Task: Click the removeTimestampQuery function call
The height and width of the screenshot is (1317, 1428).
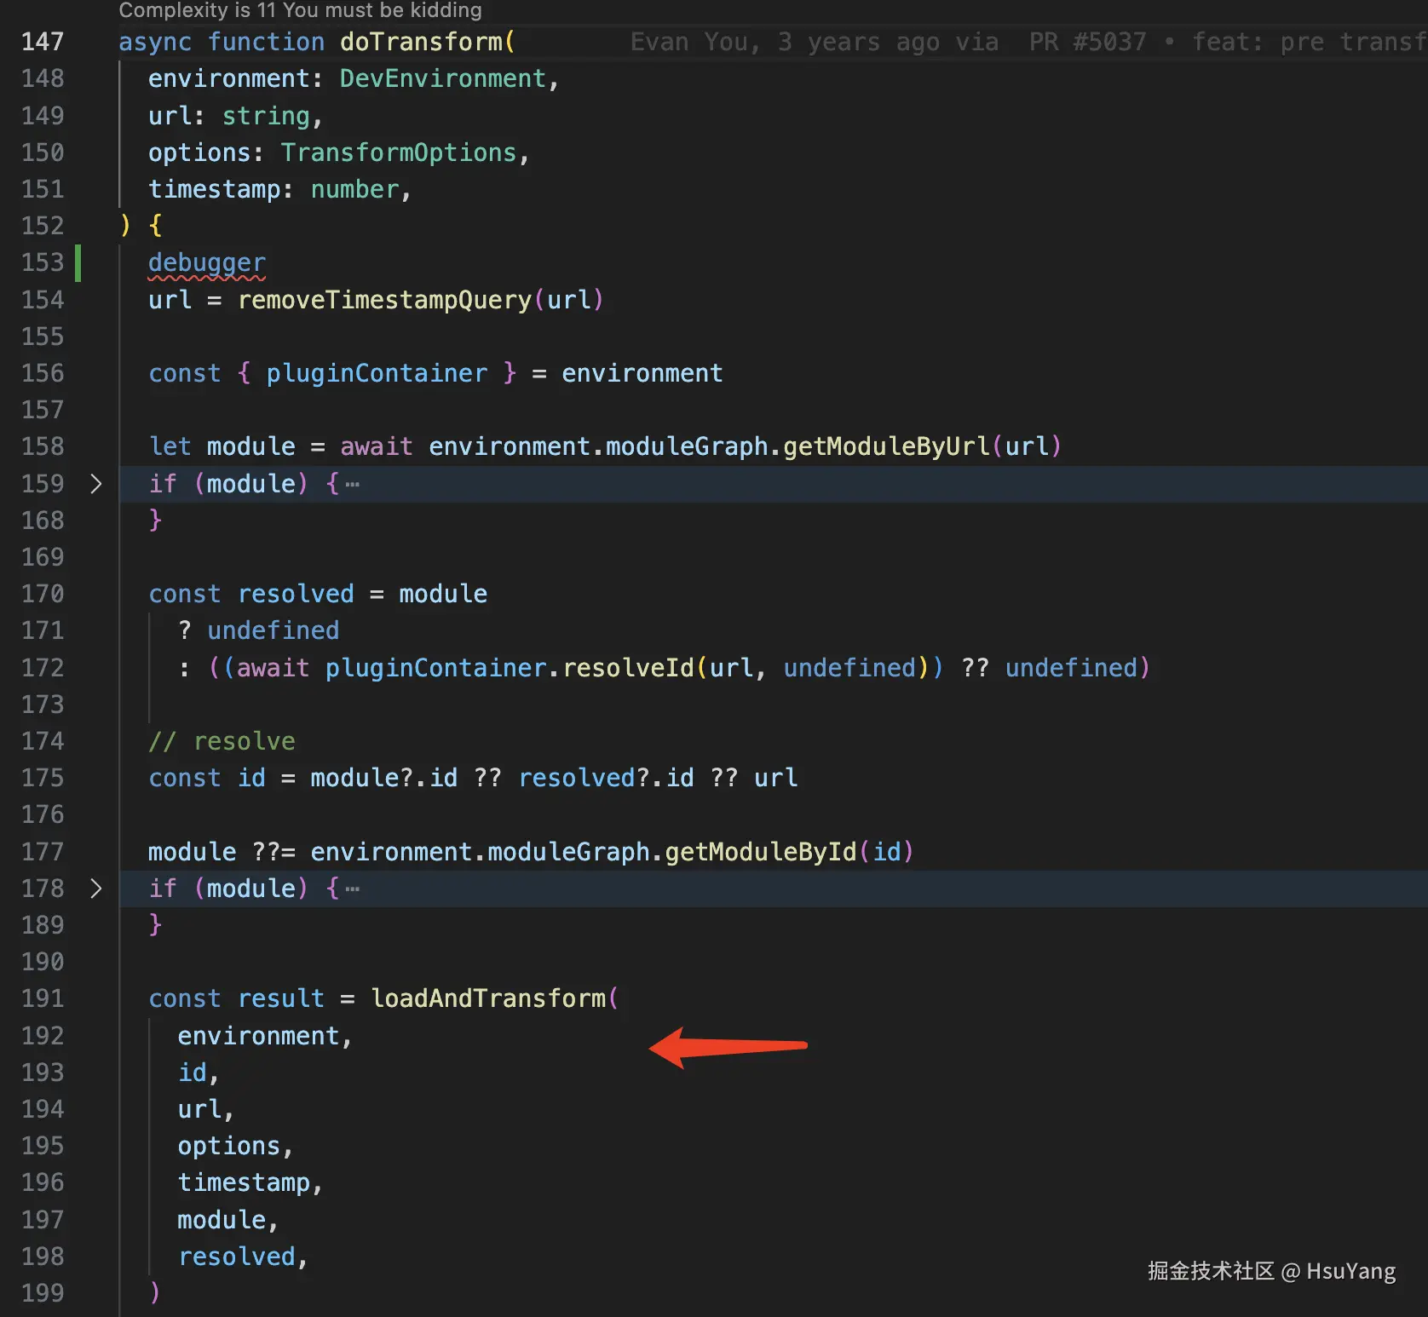Action: coord(384,300)
